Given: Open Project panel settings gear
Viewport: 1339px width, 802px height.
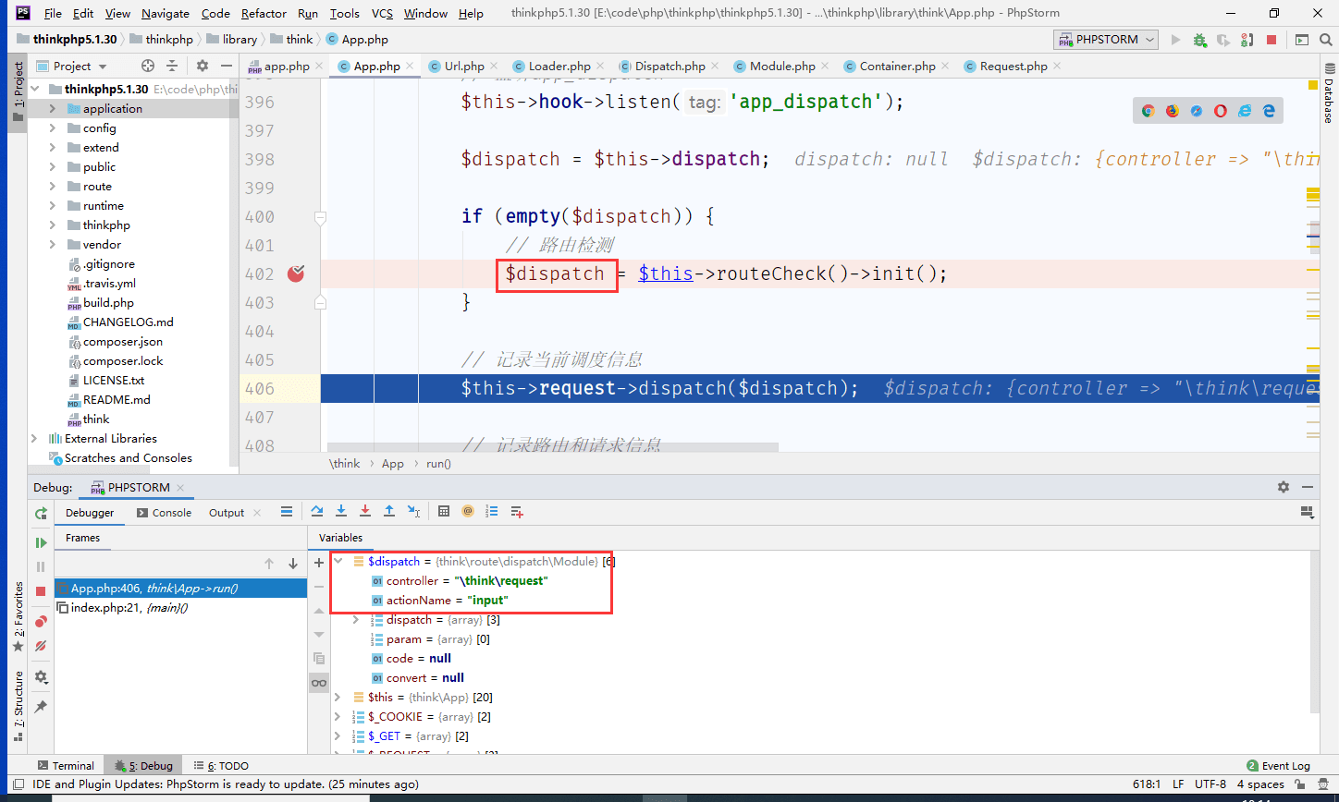Looking at the screenshot, I should 203,66.
